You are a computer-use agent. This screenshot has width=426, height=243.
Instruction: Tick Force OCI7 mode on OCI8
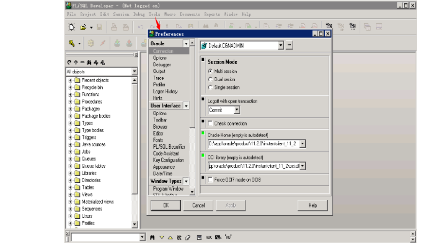pos(210,179)
